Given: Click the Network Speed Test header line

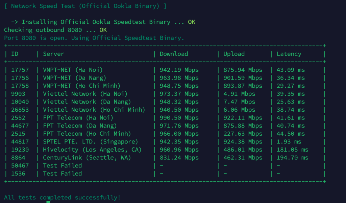Looking at the screenshot, I should 85,6.
